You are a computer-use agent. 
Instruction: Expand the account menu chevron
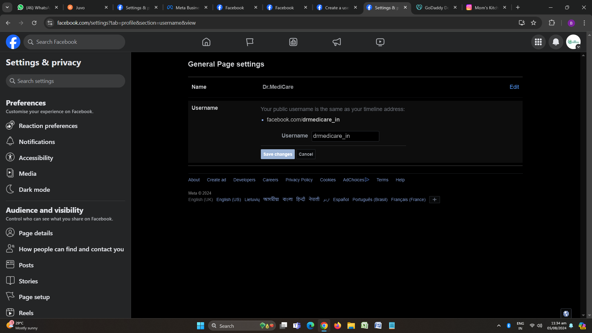578,47
